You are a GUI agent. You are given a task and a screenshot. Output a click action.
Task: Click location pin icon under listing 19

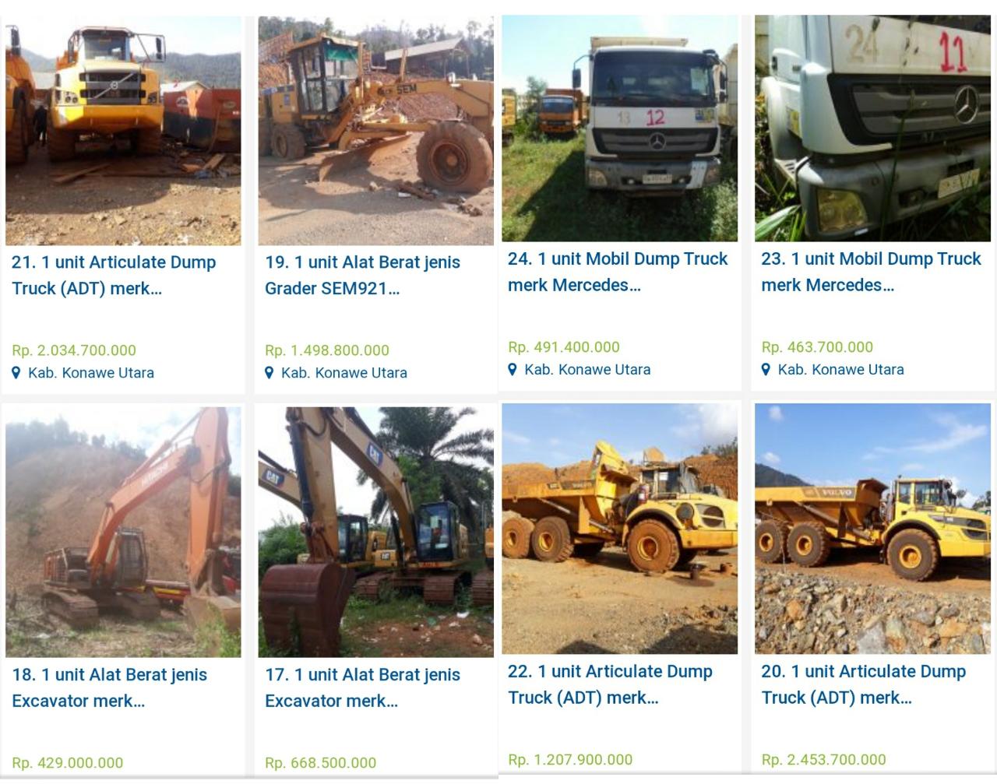coord(270,373)
